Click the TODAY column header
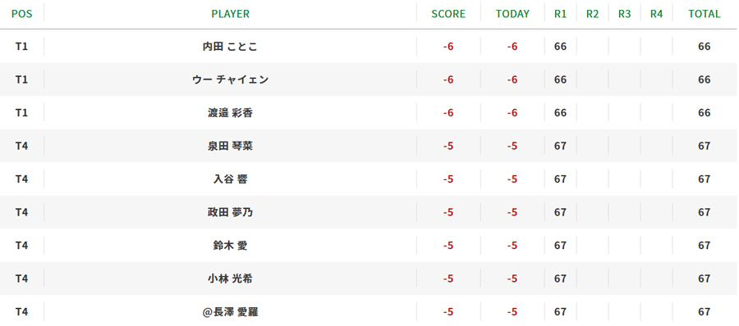Screen dimensions: 739x326 (x=512, y=14)
